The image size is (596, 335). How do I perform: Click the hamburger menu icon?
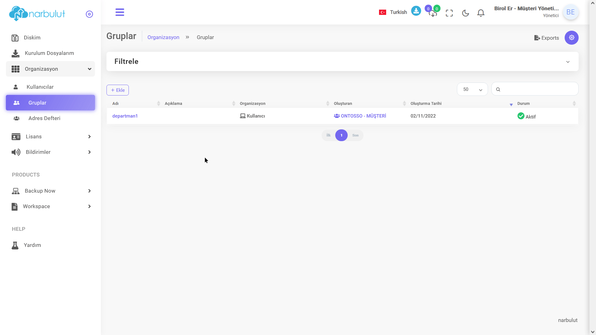coord(120,12)
